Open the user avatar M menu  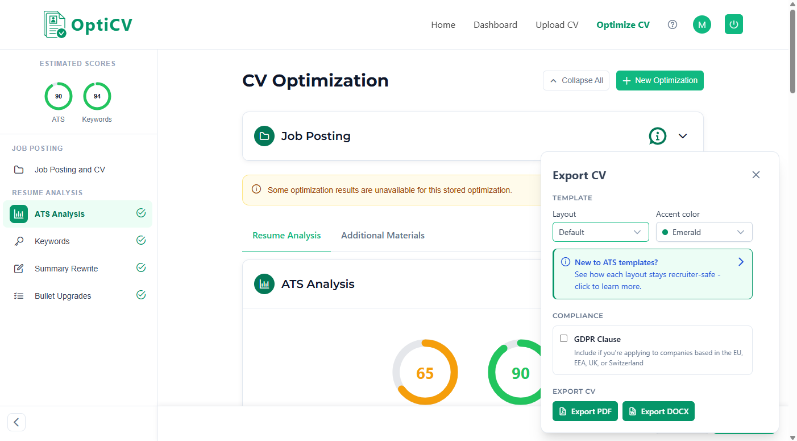[x=702, y=24]
